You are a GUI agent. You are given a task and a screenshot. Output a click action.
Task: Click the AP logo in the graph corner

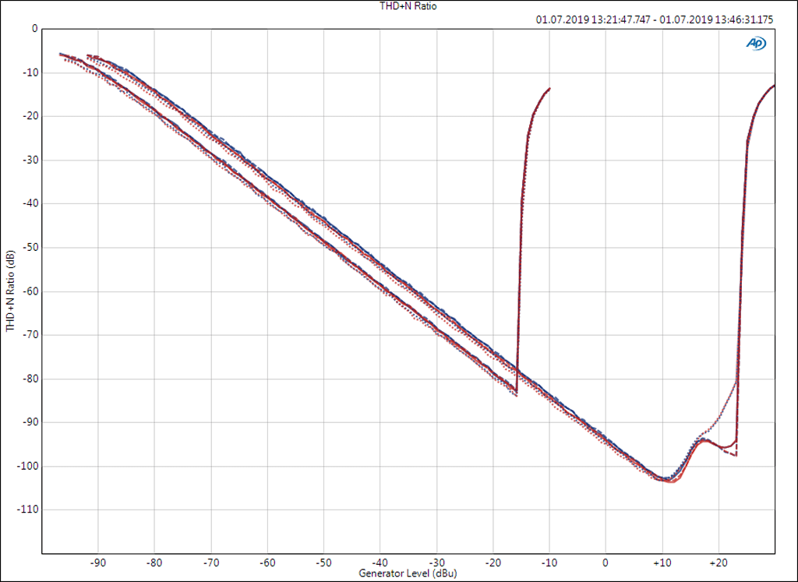click(x=755, y=44)
